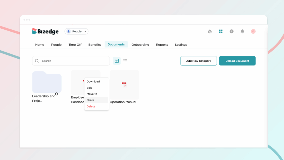
Task: Click the Upload Document button
Action: (237, 61)
